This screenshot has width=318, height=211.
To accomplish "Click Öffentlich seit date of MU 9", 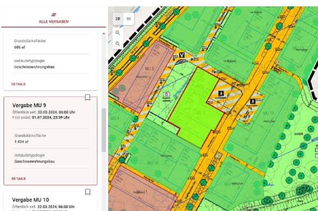I will pos(44,112).
